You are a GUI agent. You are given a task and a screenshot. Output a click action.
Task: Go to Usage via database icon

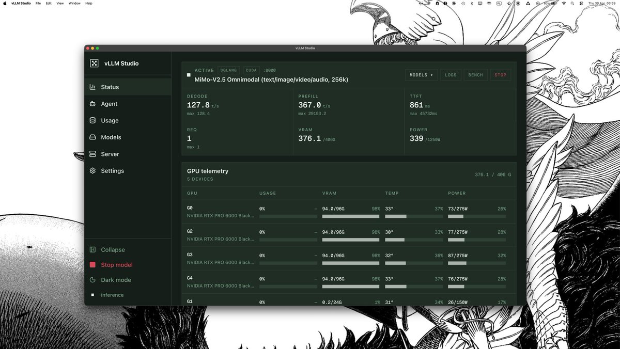[92, 120]
